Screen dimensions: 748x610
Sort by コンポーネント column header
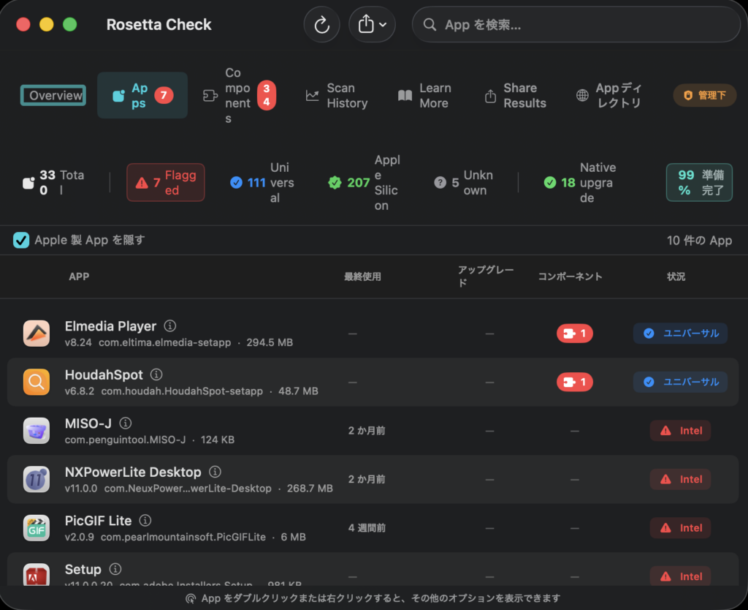[x=570, y=276]
